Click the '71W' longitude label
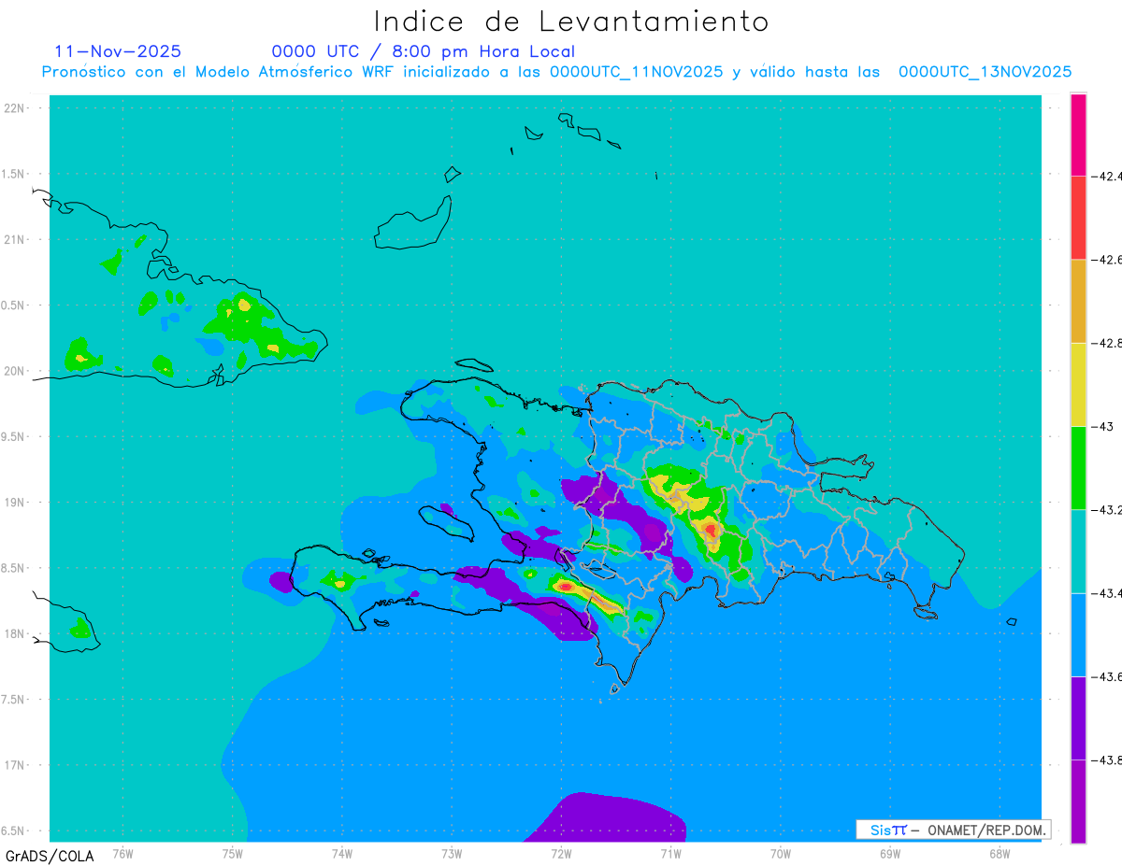This screenshot has height=866, width=1122. (x=670, y=853)
